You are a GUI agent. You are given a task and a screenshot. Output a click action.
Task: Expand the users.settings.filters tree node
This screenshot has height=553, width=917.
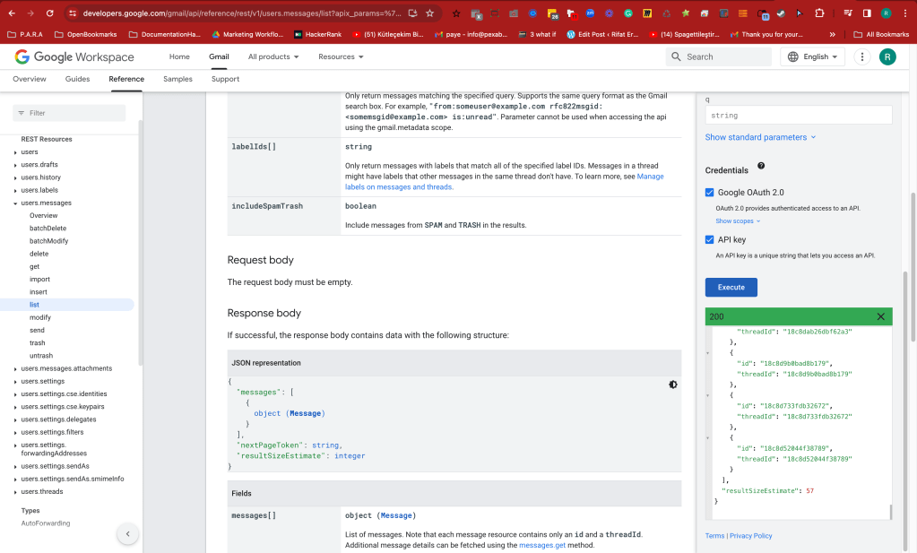(15, 433)
